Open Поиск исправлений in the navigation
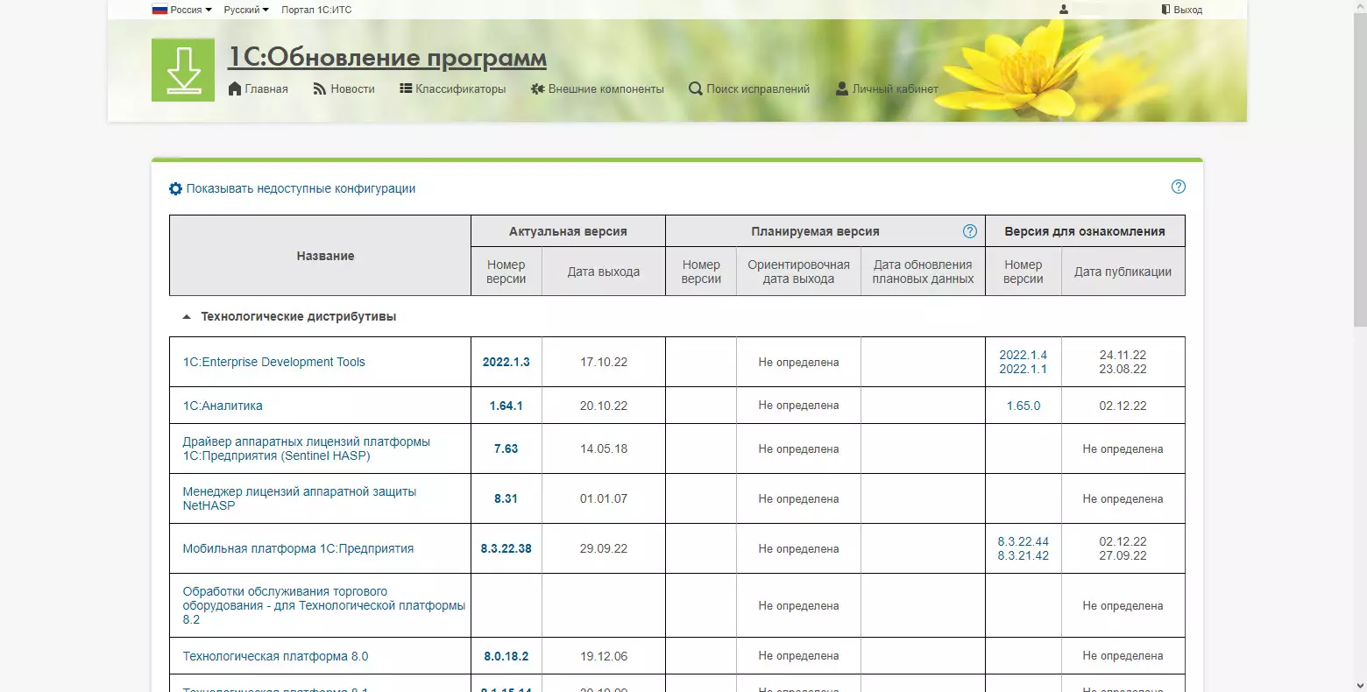Viewport: 1367px width, 692px height. [x=749, y=88]
